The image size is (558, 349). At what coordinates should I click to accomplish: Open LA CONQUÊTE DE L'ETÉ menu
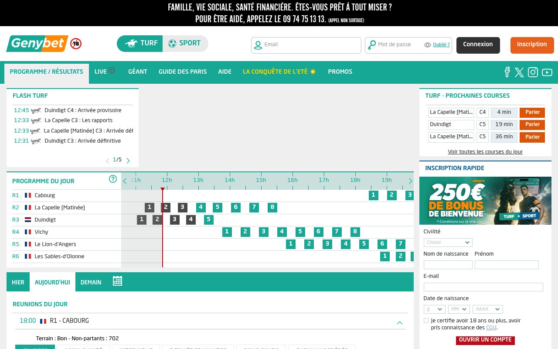tap(279, 72)
